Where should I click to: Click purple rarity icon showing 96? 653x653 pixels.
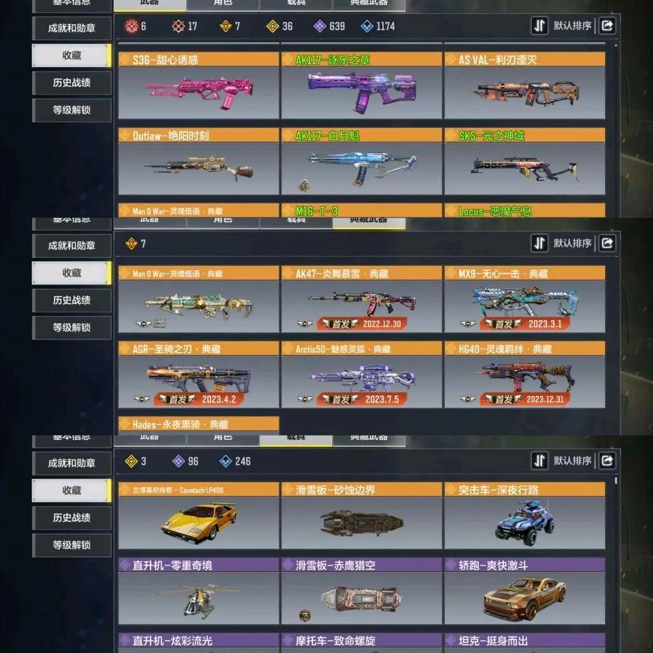[179, 461]
